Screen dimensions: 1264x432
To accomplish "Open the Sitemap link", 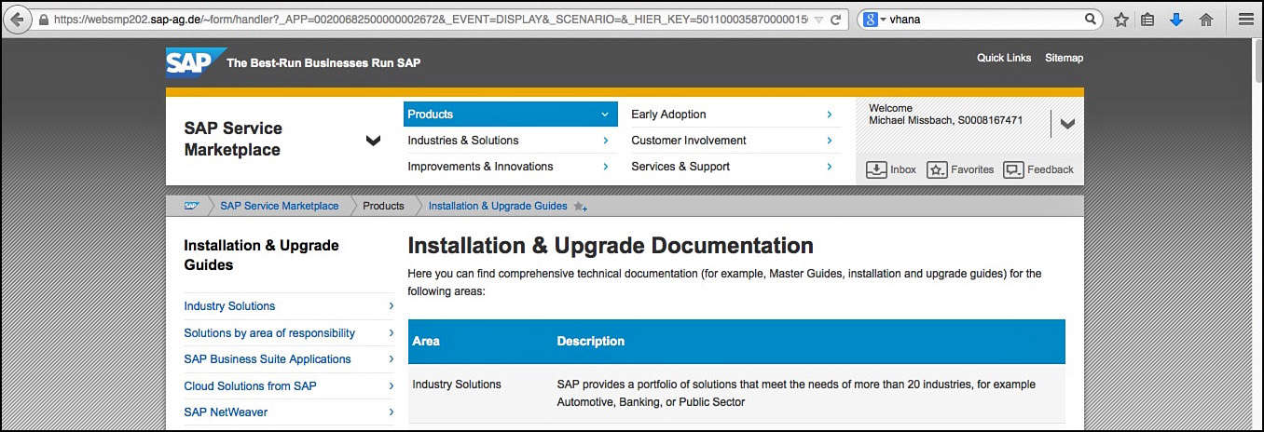I will [x=1065, y=58].
